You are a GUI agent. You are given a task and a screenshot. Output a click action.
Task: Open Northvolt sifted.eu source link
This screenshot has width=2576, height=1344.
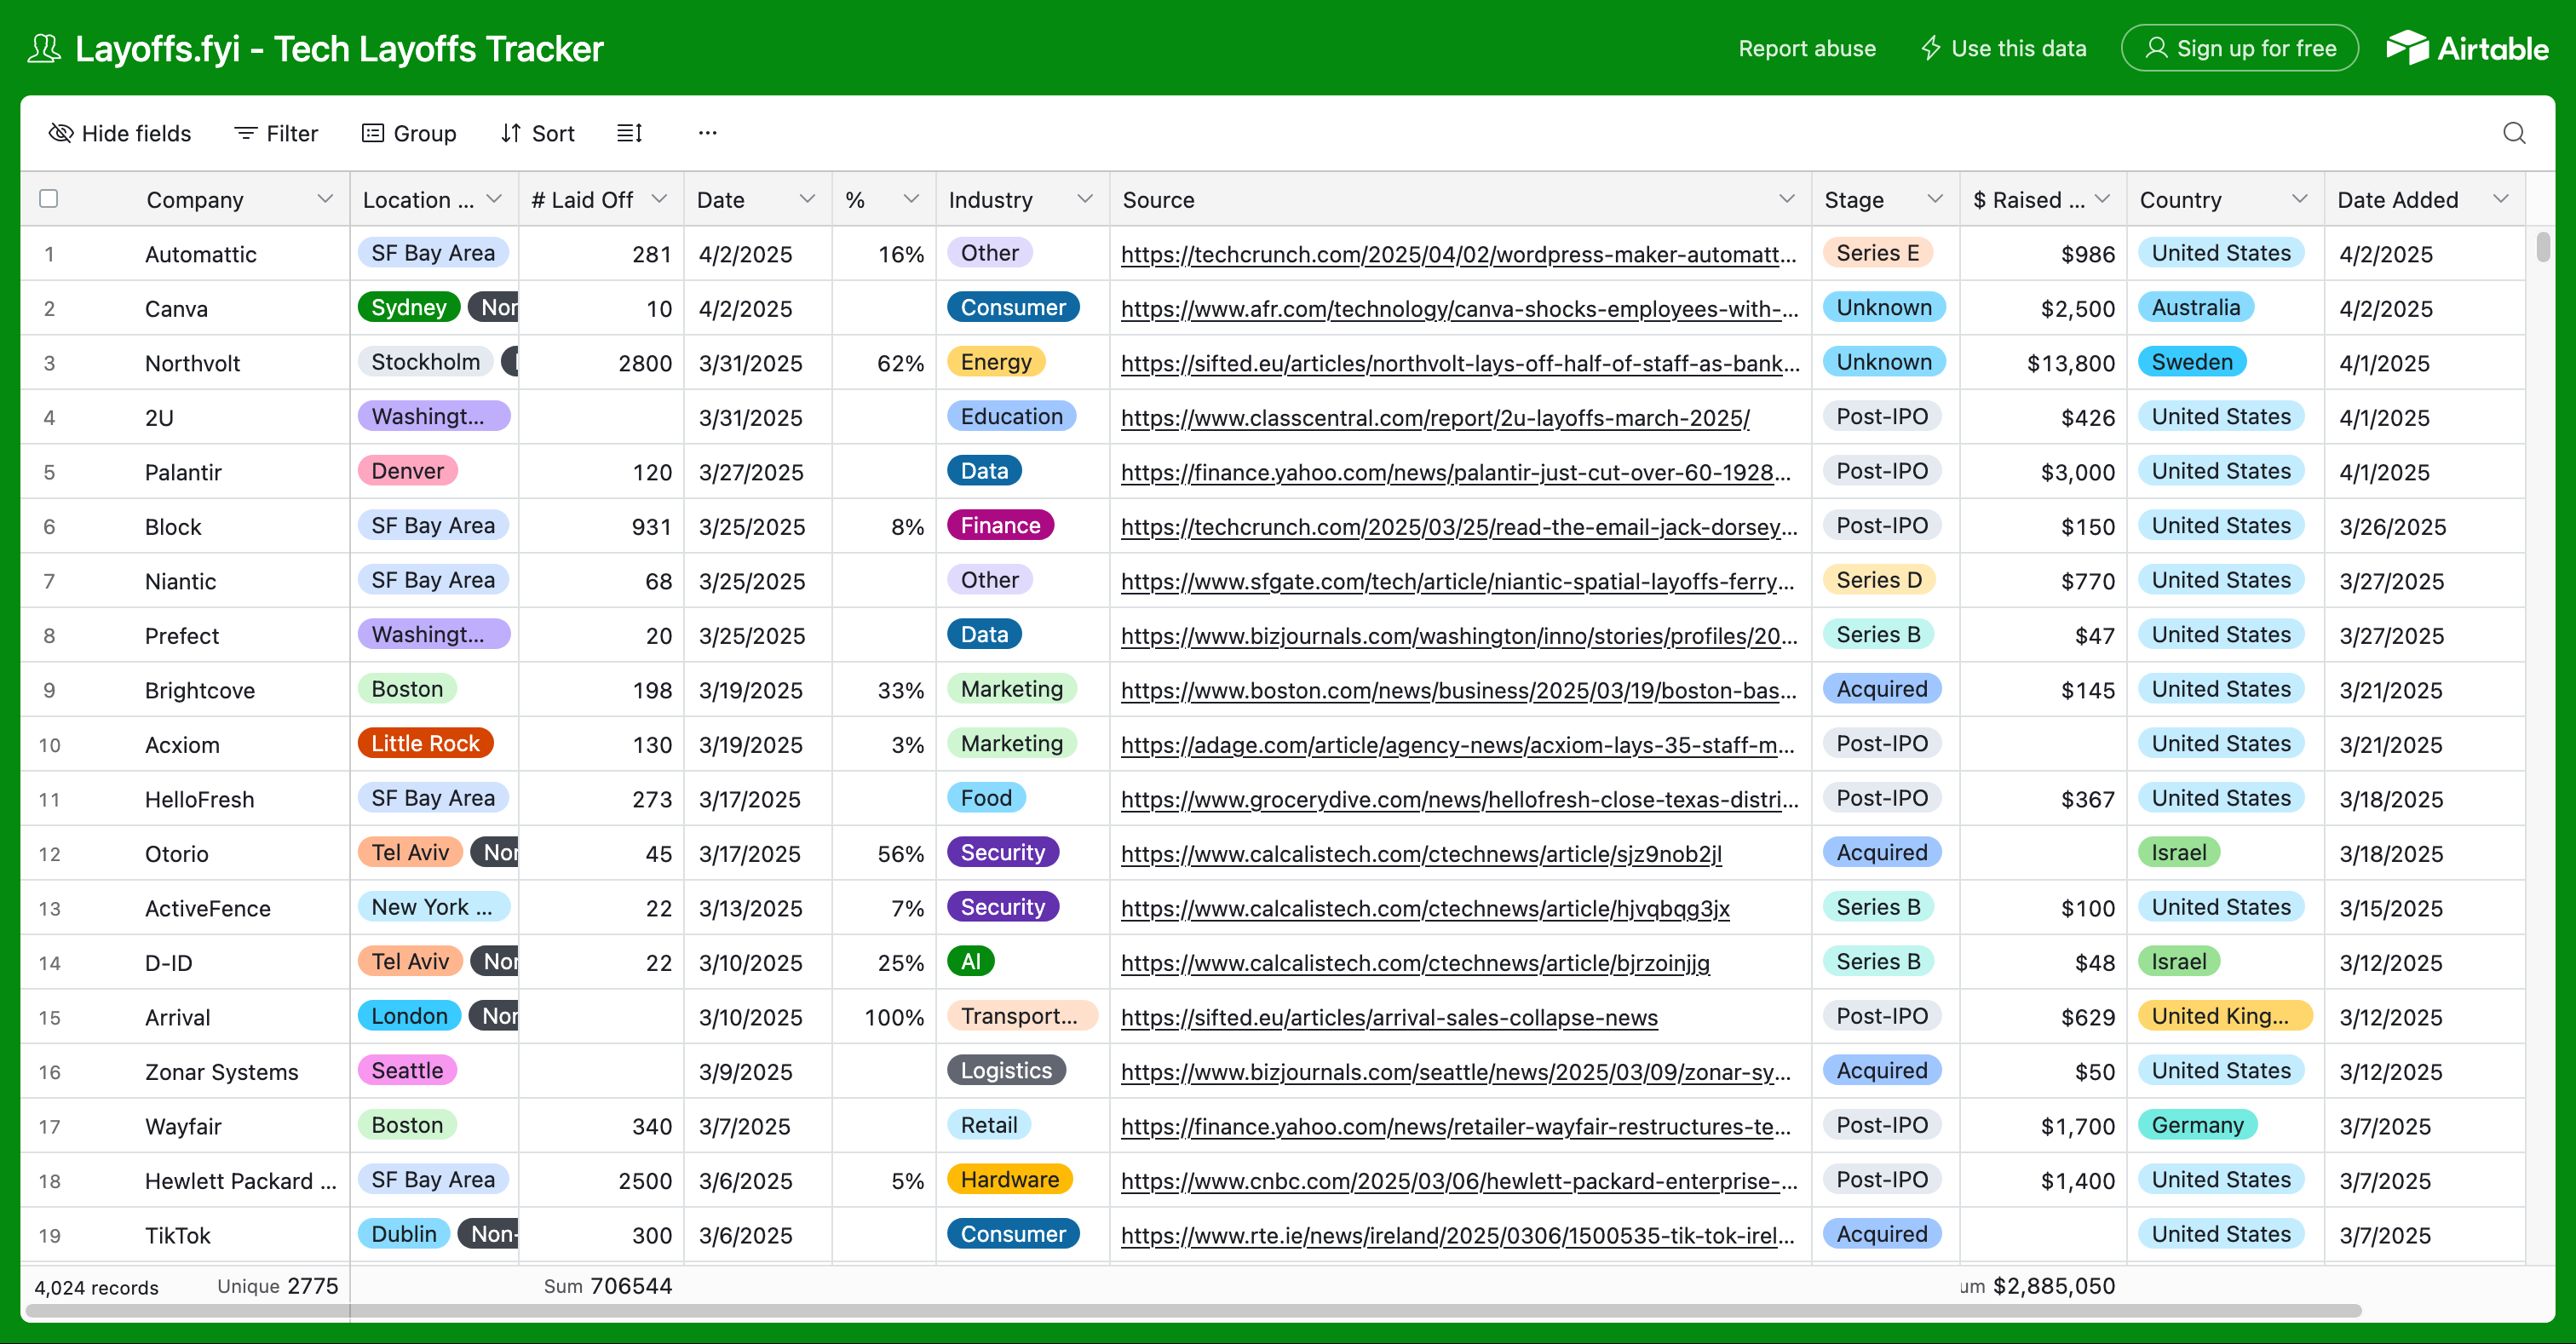1460,363
